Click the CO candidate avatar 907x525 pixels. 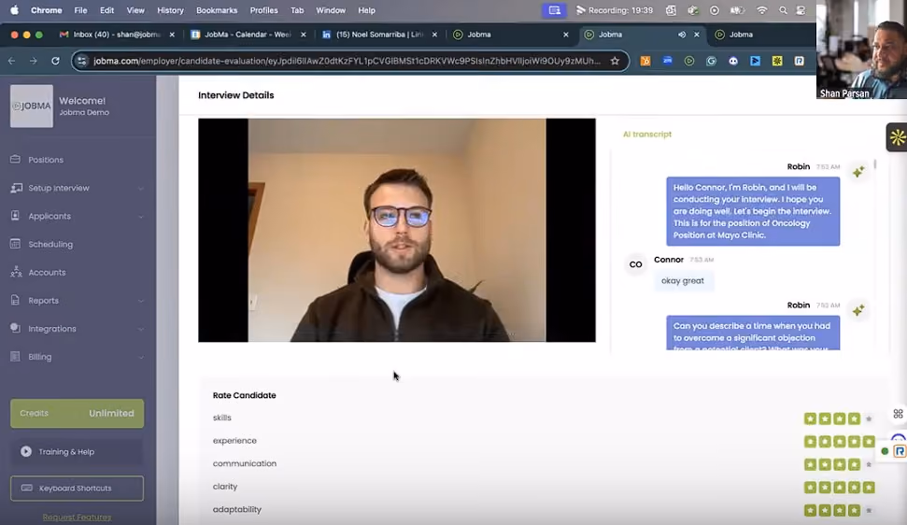point(636,264)
